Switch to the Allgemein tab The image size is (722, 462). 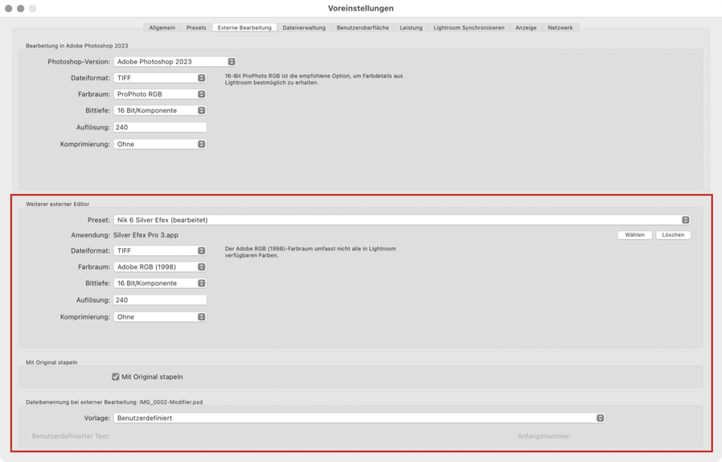point(162,28)
